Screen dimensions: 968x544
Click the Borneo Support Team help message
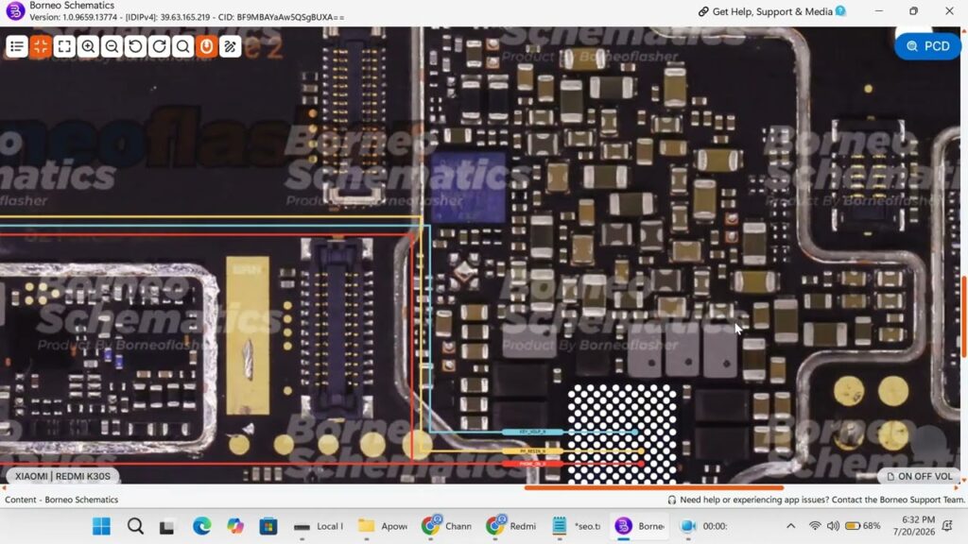816,500
